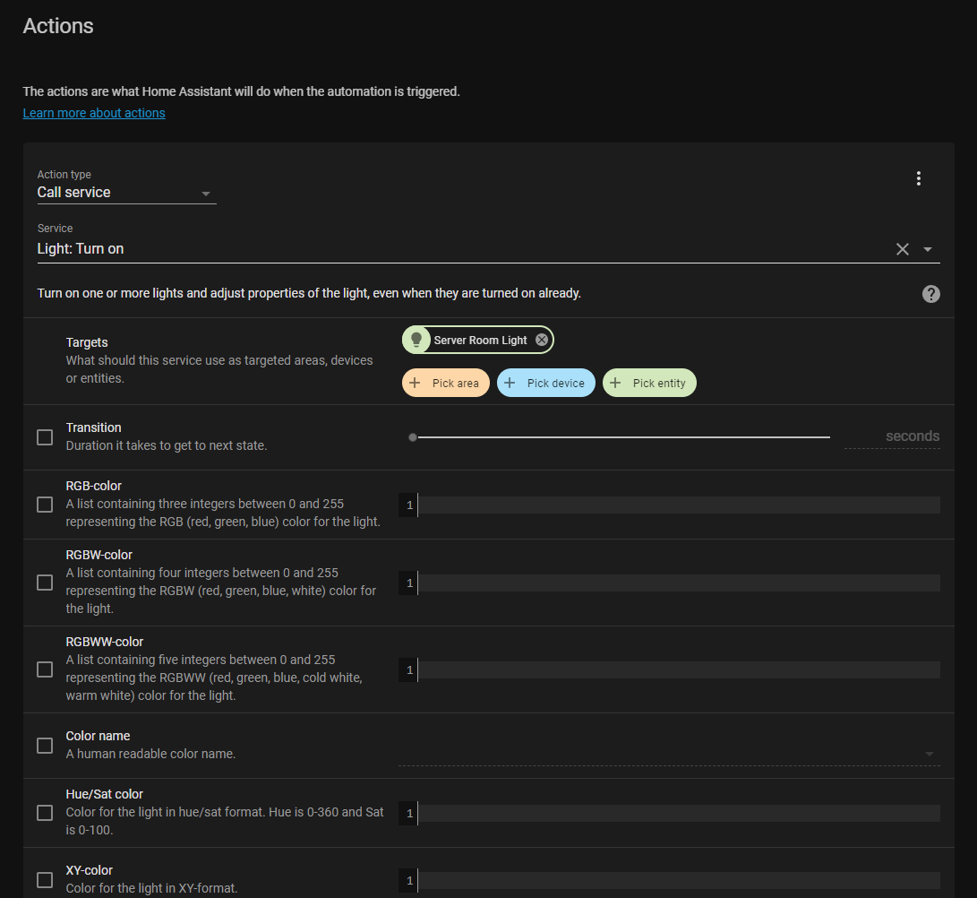Click the lightbulb icon on Server Room Light

(x=416, y=340)
